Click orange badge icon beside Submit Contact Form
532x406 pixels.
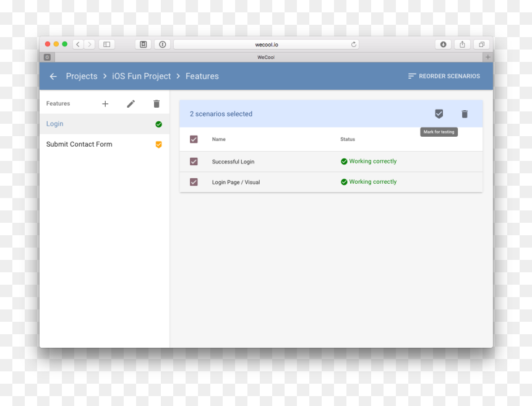[x=158, y=145]
